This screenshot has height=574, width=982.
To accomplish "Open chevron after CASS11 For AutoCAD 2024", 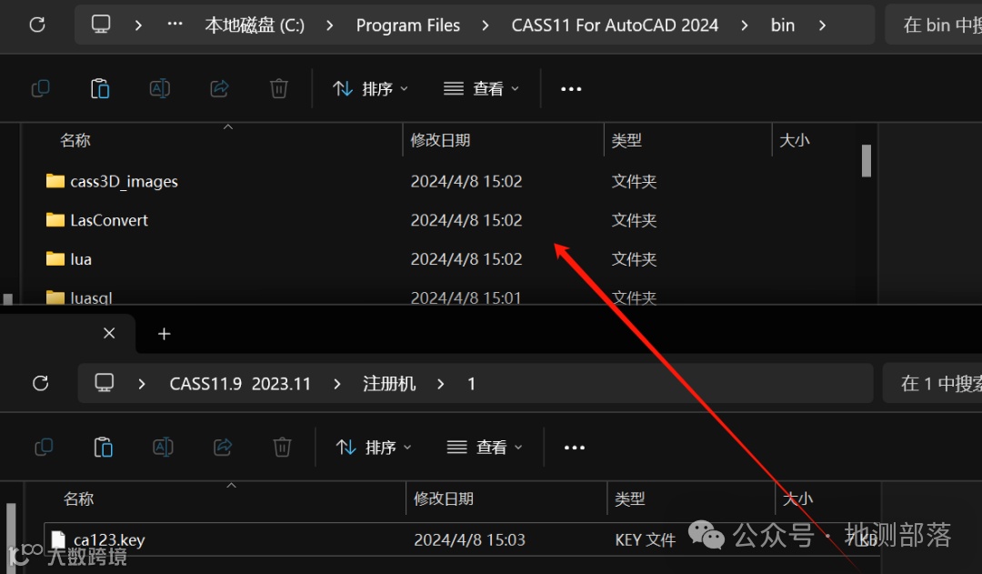I will (744, 25).
